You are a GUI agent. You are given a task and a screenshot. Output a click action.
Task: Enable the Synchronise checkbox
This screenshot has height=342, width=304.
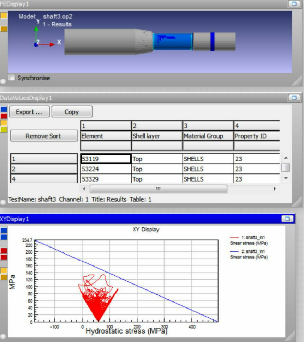click(x=12, y=78)
